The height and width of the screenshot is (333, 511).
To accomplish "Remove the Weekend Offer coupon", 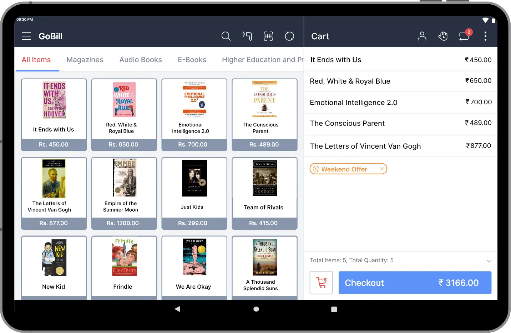I will [x=382, y=169].
